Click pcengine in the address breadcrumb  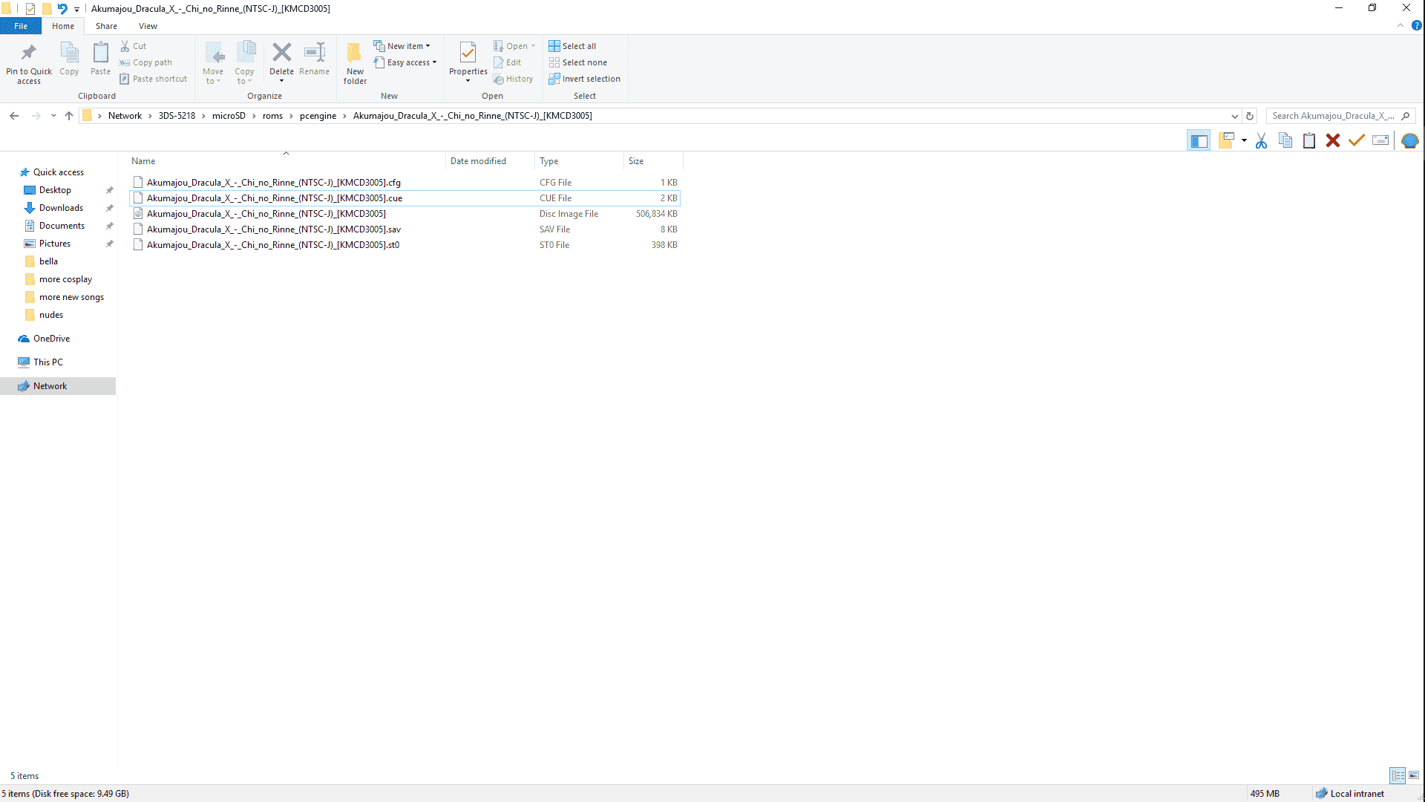[318, 116]
